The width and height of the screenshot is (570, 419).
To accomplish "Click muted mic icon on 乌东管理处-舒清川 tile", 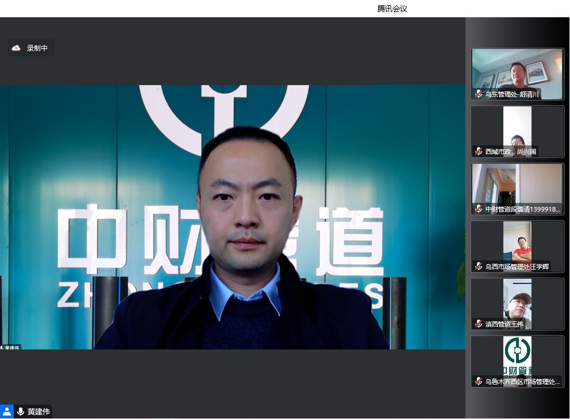I will click(478, 94).
